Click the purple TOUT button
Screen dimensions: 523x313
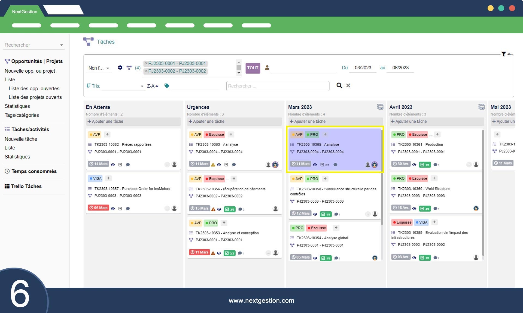[253, 68]
